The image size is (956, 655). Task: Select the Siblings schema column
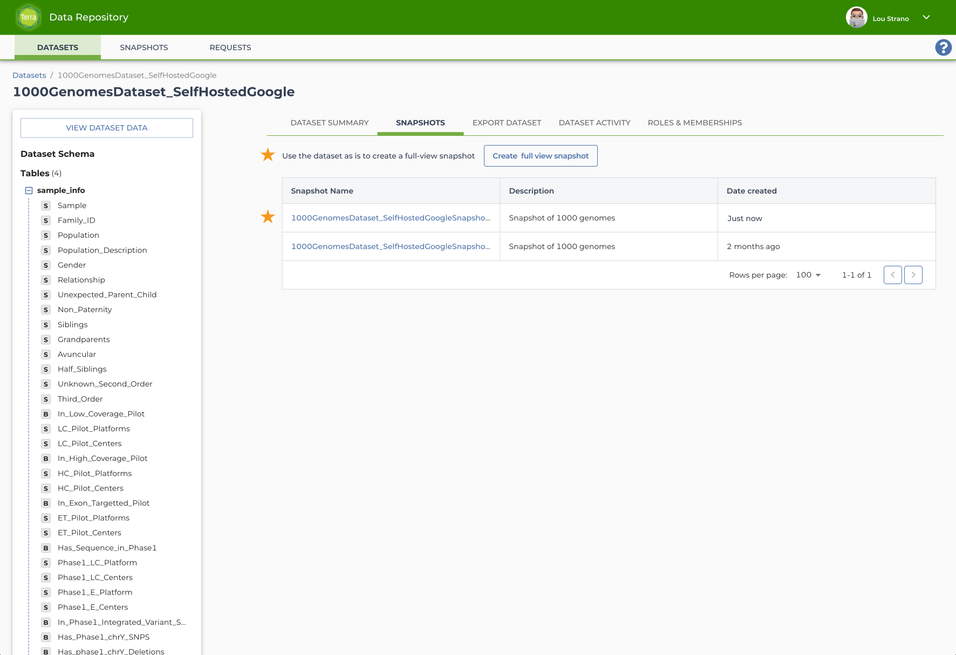(72, 325)
